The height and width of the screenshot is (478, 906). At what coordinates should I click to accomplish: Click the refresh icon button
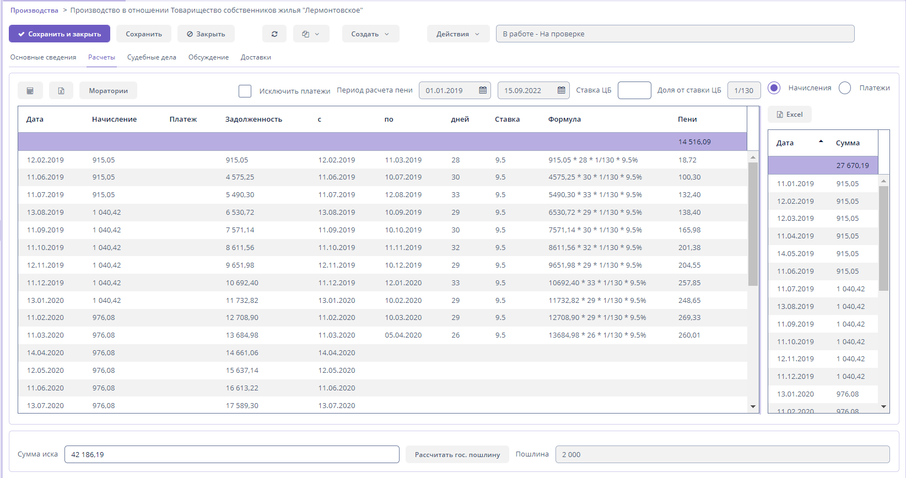tap(274, 34)
